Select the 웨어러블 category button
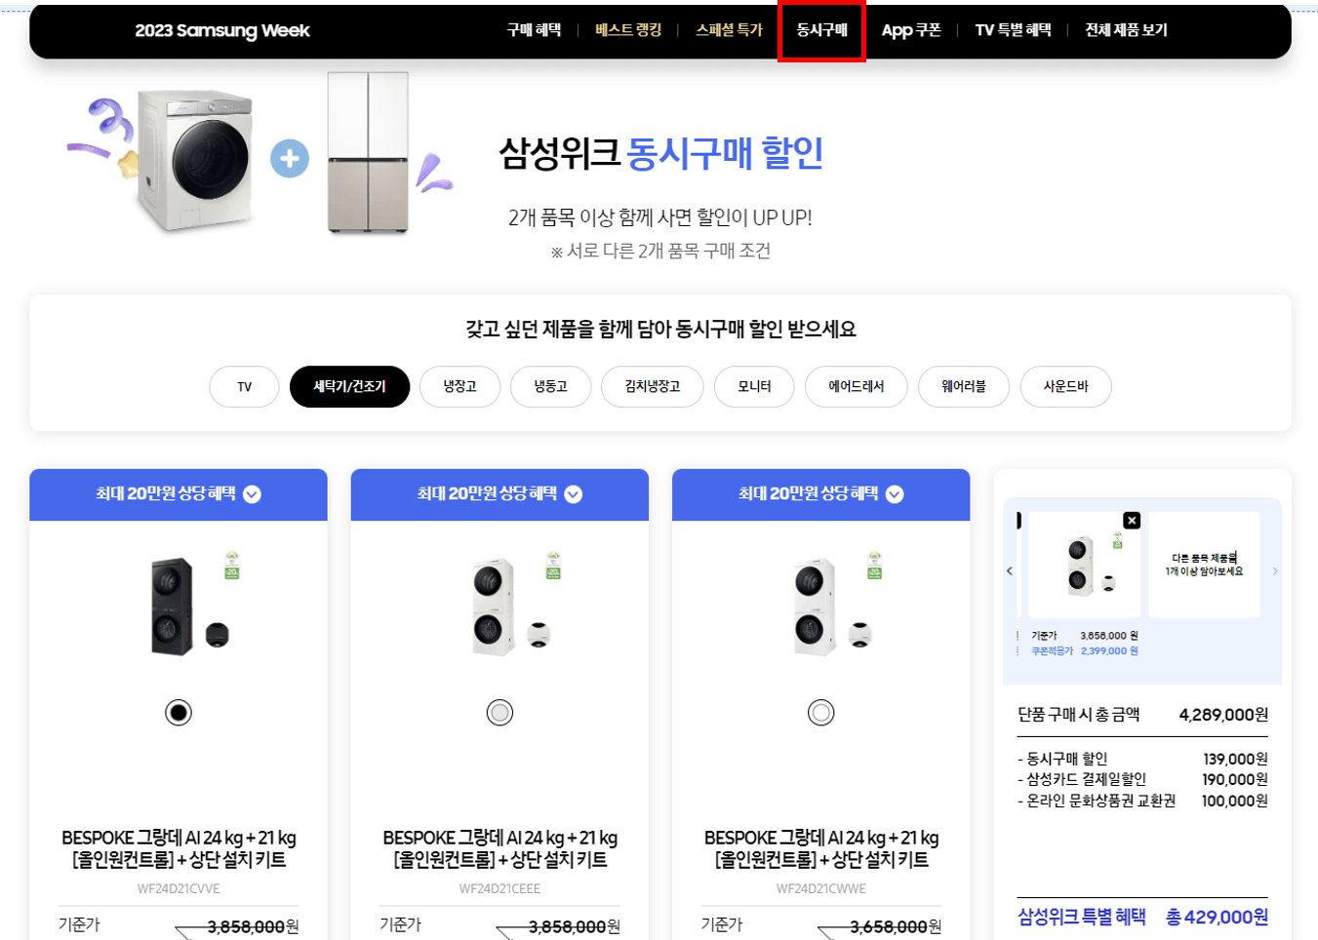This screenshot has width=1318, height=940. coord(963,387)
